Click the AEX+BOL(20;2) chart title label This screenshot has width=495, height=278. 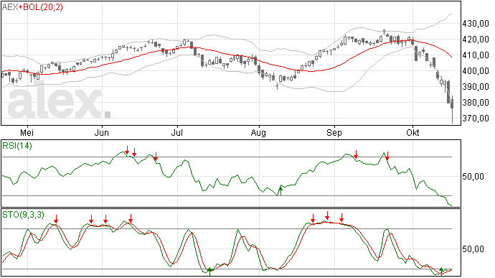click(x=32, y=7)
